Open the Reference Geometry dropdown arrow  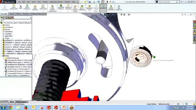point(68,11)
